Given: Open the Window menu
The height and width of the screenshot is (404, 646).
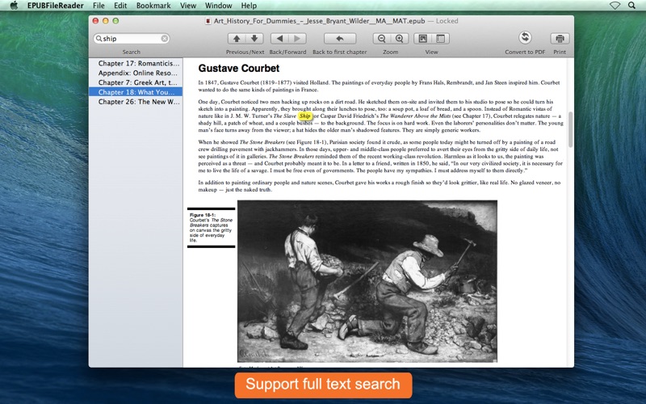Looking at the screenshot, I should point(218,6).
